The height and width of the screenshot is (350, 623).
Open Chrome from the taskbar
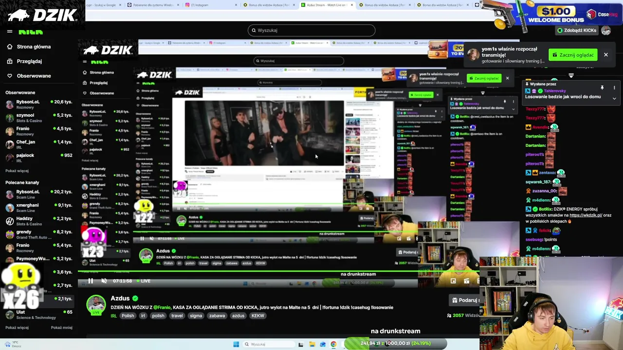coord(333,344)
